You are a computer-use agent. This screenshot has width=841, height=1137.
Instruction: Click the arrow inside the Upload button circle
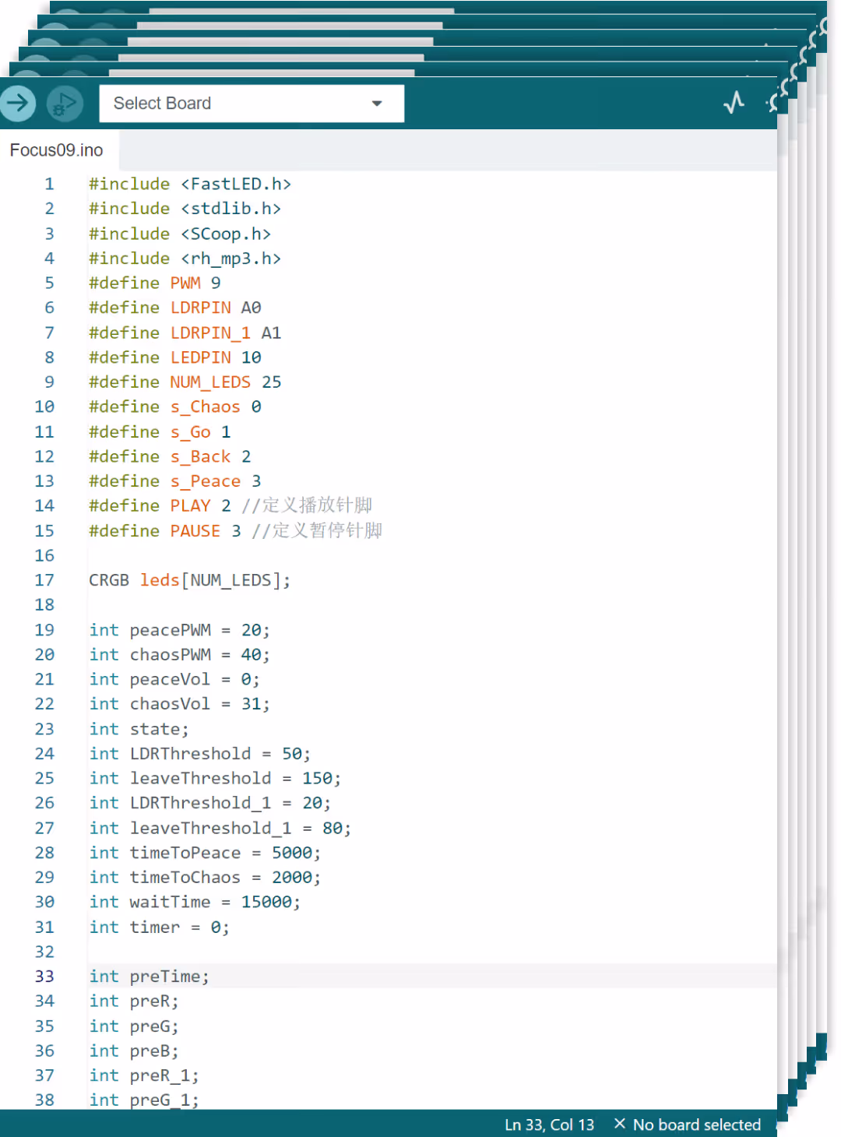pyautogui.click(x=17, y=102)
